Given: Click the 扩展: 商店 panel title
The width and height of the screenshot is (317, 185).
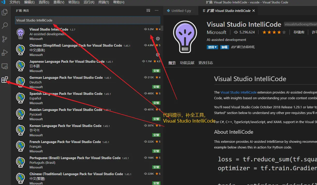Looking at the screenshot, I should [22, 11].
